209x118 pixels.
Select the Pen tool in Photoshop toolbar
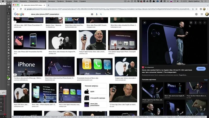click(9, 56)
